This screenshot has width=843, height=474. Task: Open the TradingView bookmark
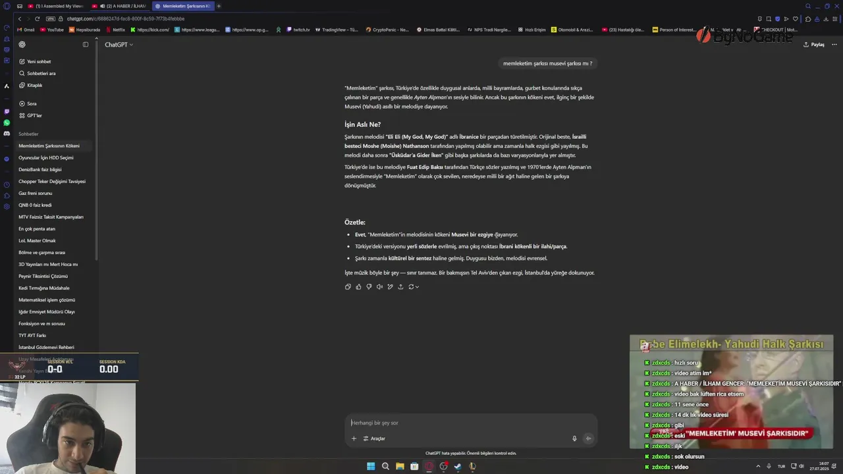(337, 30)
